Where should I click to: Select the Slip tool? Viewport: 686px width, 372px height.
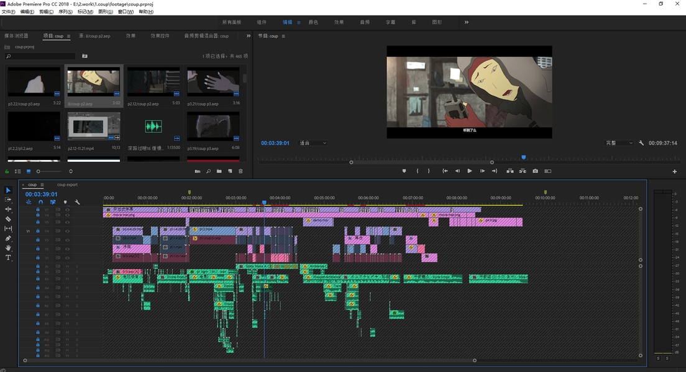pos(8,228)
